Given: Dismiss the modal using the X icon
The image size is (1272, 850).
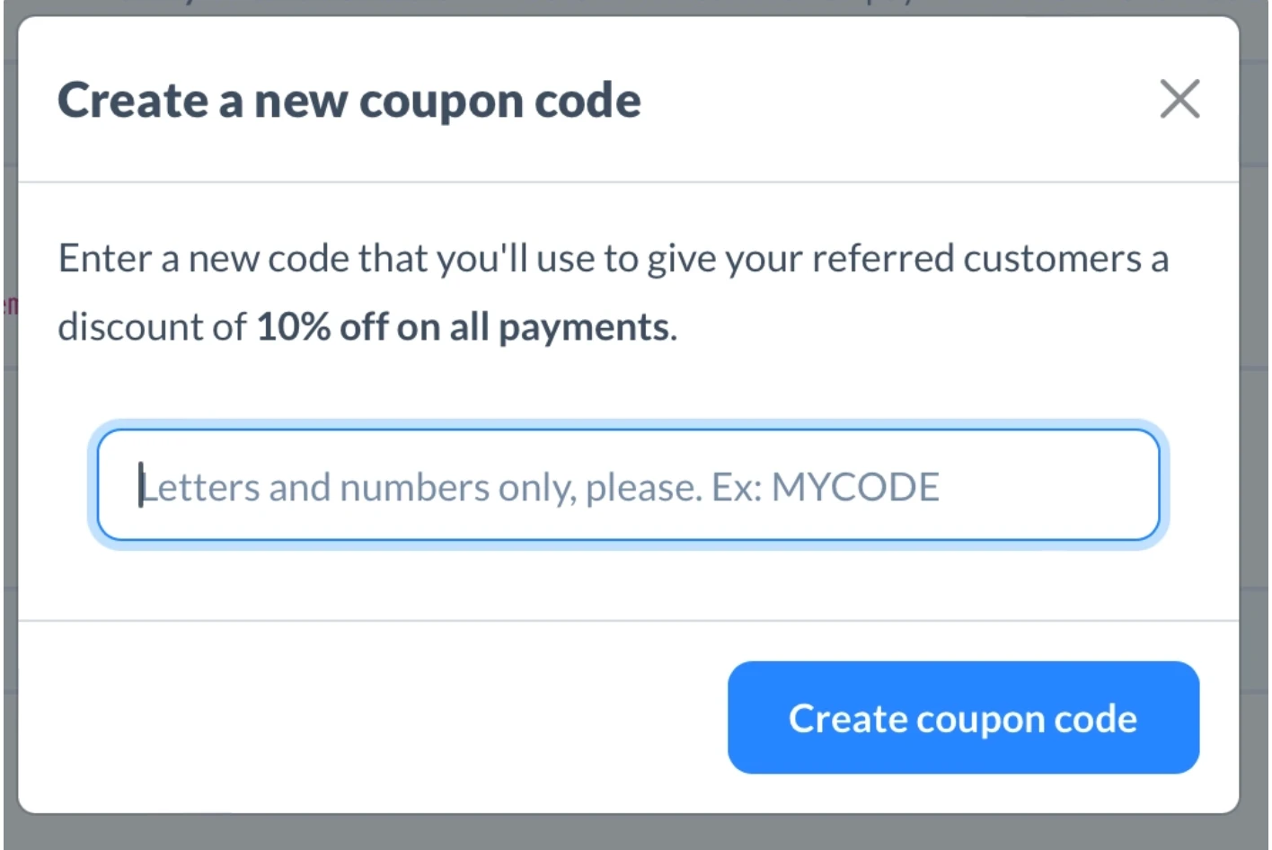Looking at the screenshot, I should click(1179, 99).
